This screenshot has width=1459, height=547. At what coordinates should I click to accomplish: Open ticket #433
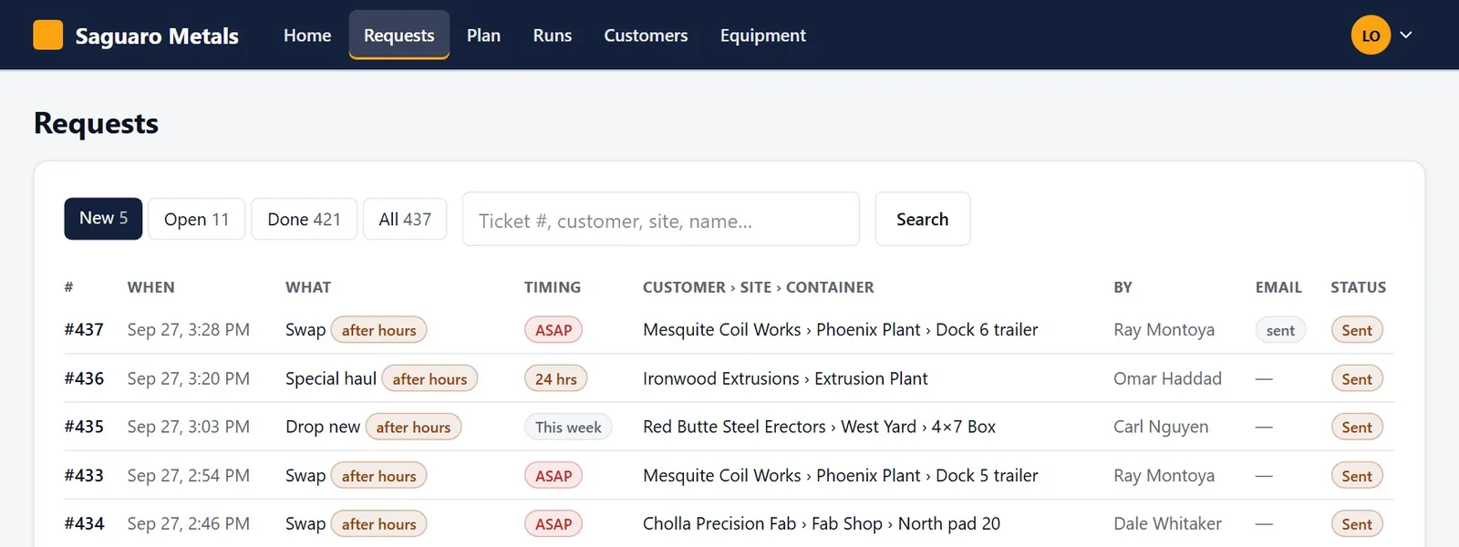click(84, 475)
